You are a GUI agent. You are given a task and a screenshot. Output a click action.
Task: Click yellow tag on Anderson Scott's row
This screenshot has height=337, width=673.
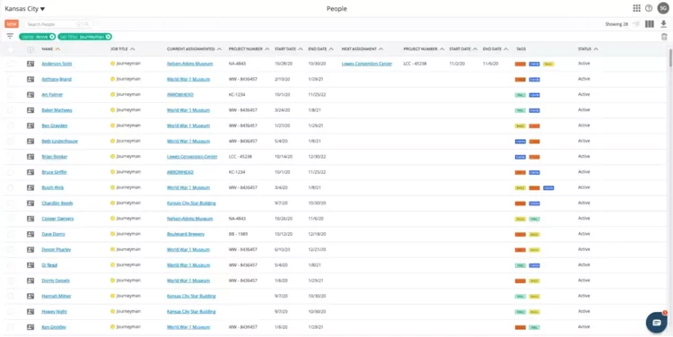point(548,64)
